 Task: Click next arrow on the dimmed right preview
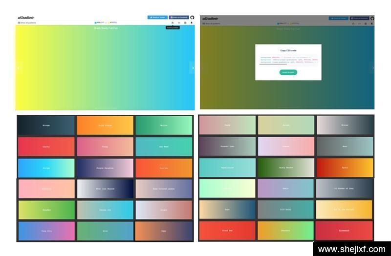372,68
